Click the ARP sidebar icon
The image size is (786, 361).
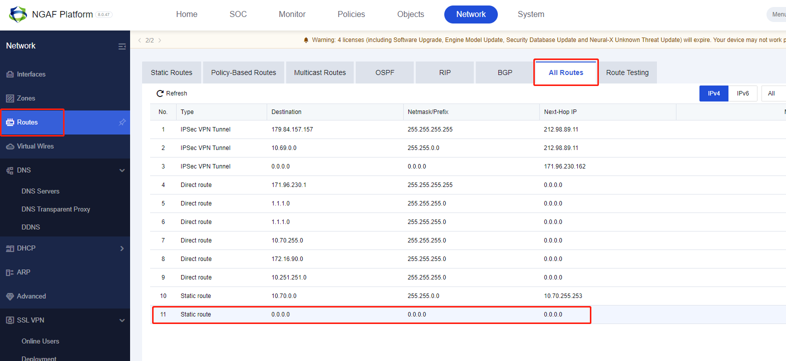tap(10, 272)
